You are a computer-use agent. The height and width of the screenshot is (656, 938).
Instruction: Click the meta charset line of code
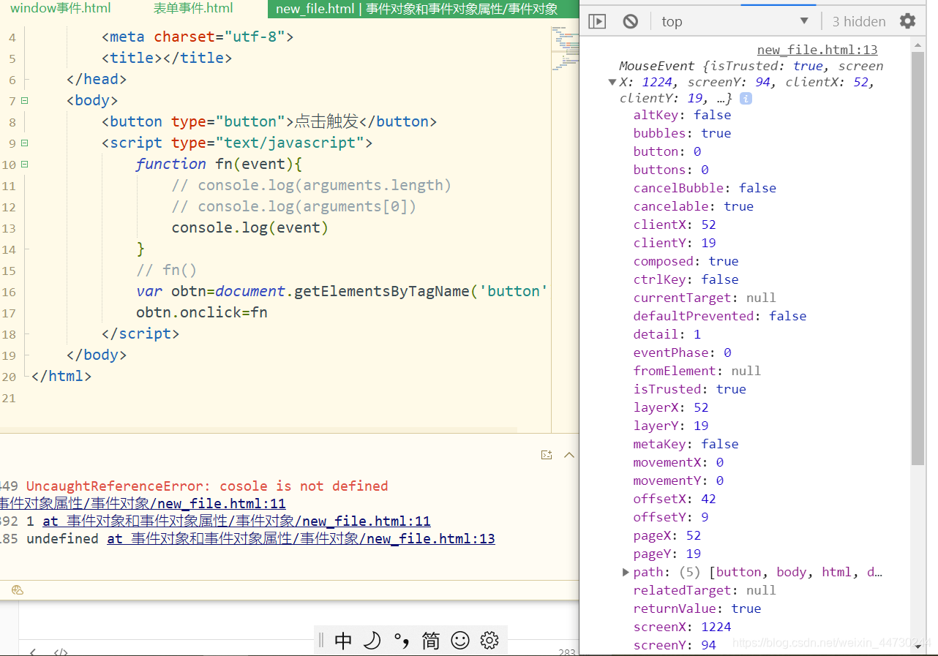[198, 37]
